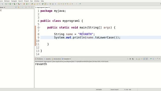The width and height of the screenshot is (161, 91).
Task: Toggle show console when standard out changes
Action: (144, 59)
